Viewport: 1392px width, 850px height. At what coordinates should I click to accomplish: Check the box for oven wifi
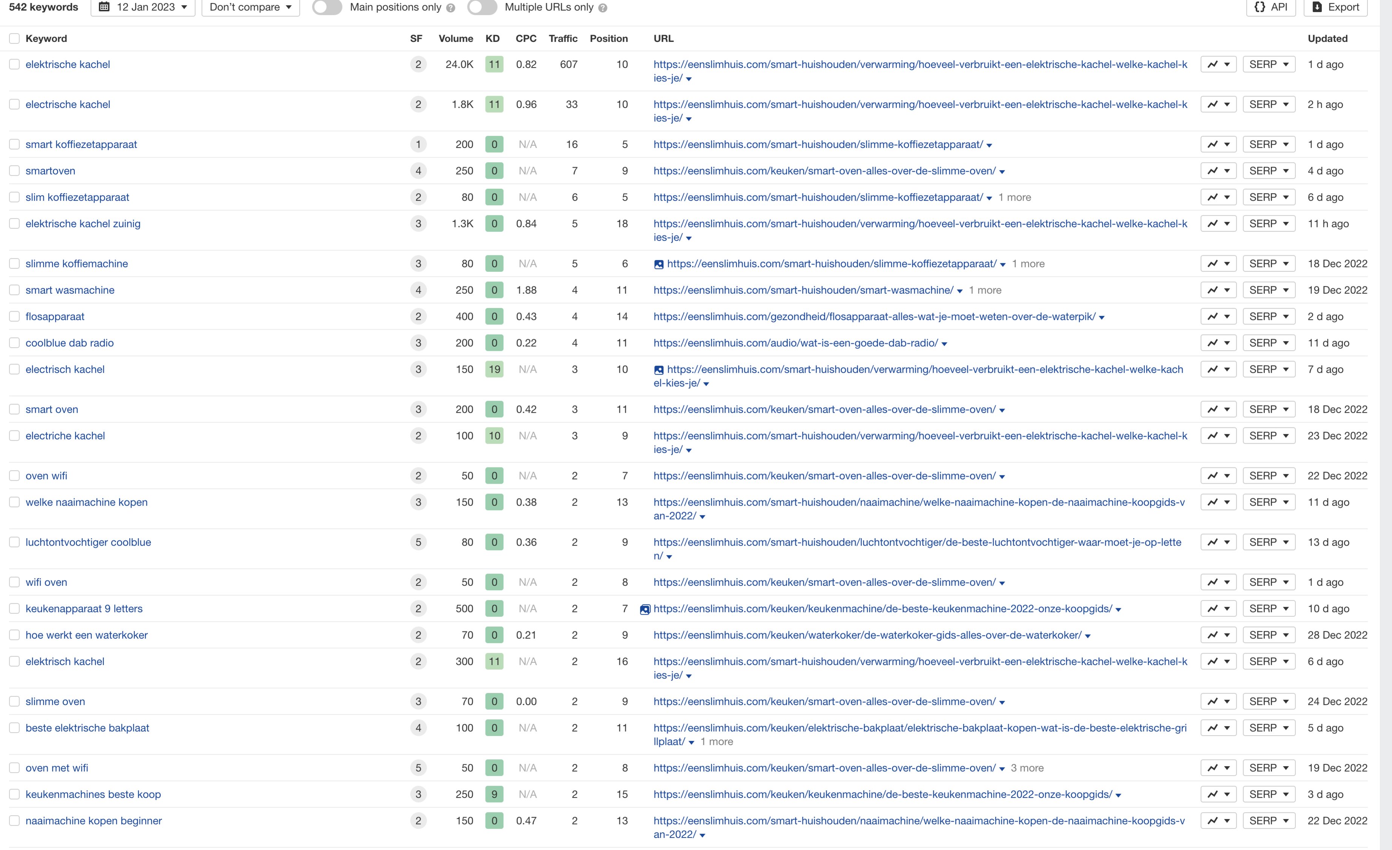(14, 476)
